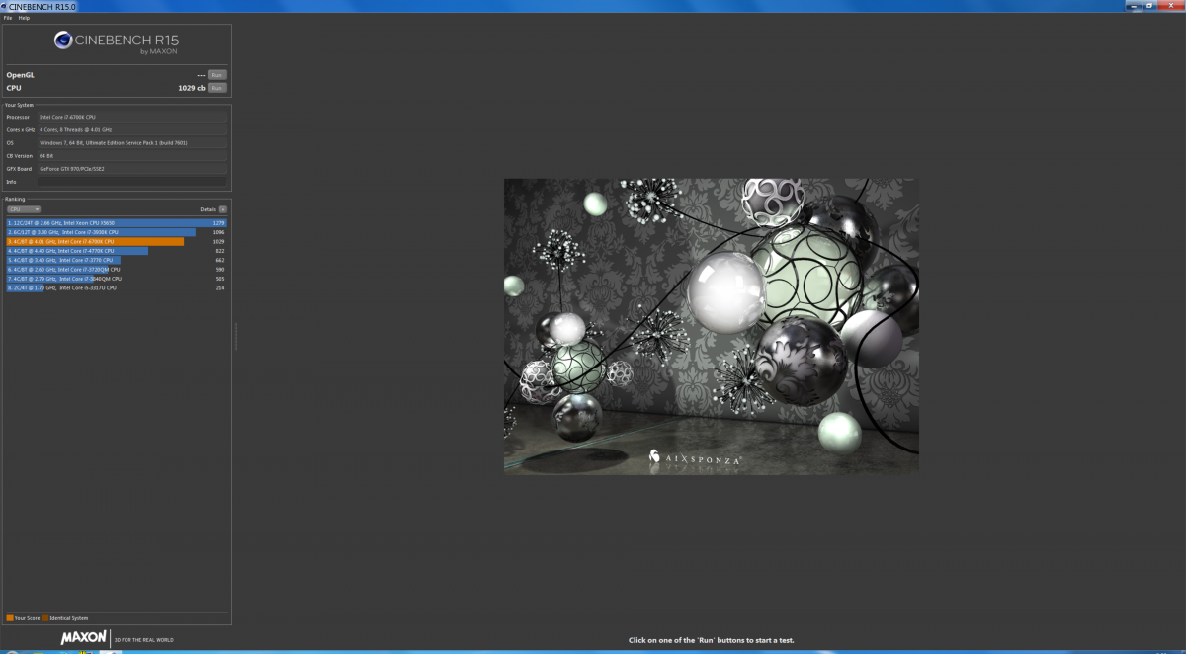Select the orange Core i7-6700K ranking row
This screenshot has width=1186, height=654.
[117, 241]
